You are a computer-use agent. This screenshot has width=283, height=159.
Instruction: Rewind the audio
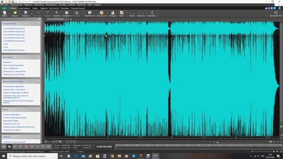click(38, 147)
